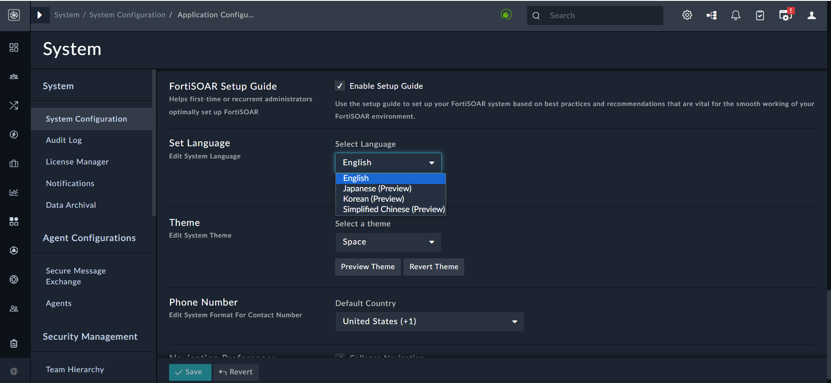The width and height of the screenshot is (831, 383).
Task: Select System Configuration in side menu
Action: (x=91, y=119)
